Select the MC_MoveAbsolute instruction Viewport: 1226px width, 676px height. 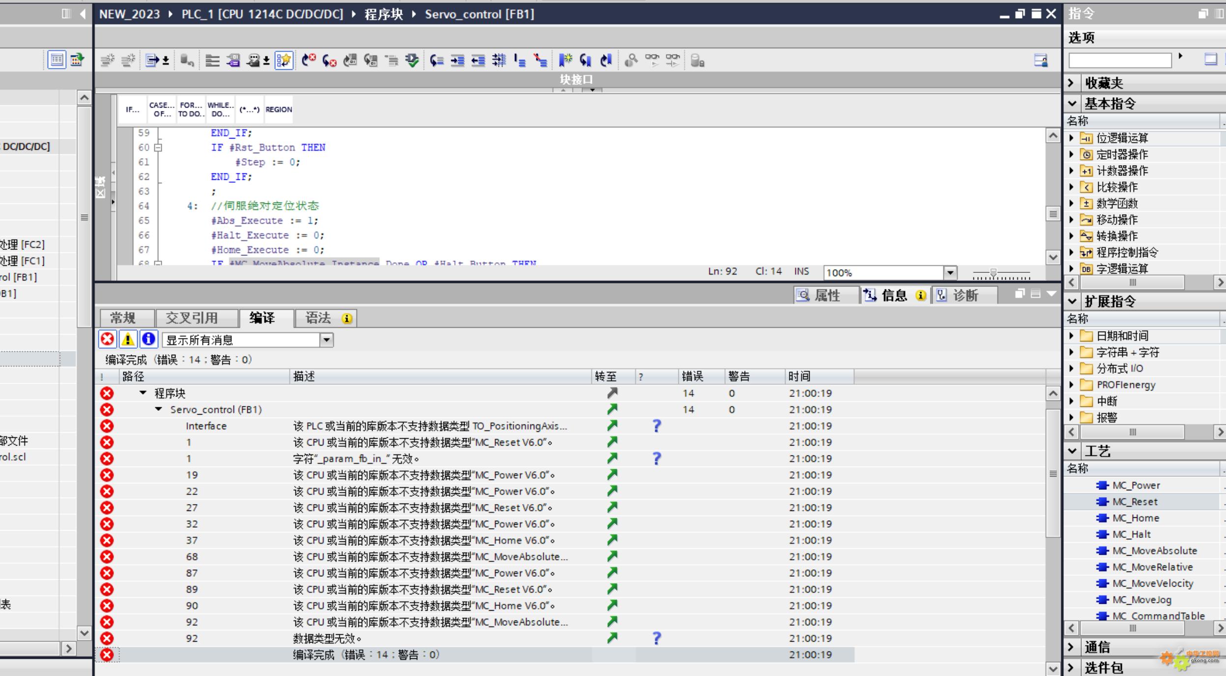1154,551
